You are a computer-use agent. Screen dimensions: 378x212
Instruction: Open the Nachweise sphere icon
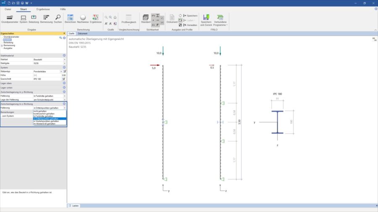[x=83, y=19]
